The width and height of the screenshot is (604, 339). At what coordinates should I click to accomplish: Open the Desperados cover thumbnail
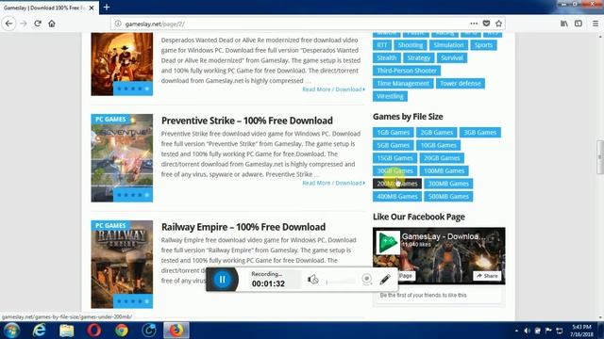122,64
